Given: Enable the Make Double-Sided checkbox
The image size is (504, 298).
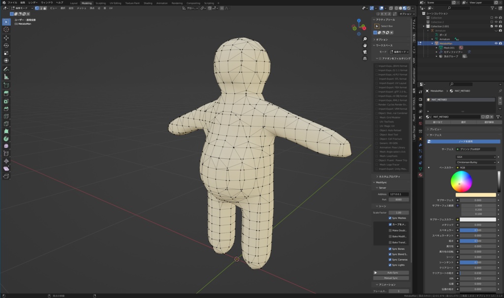Looking at the screenshot, I should (390, 230).
